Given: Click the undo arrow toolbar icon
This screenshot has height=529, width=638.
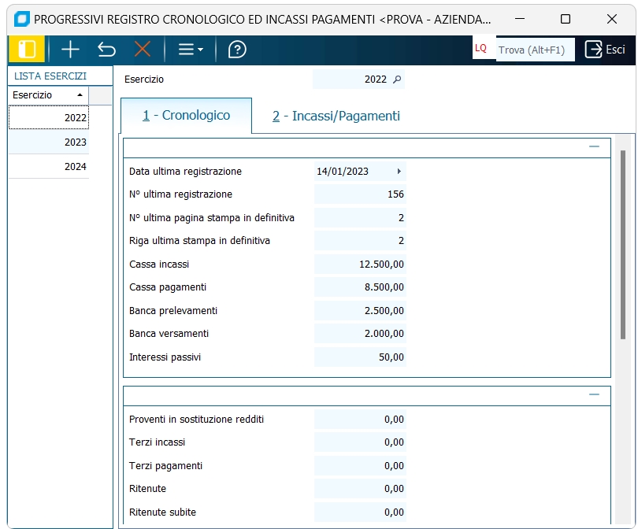Looking at the screenshot, I should click(x=106, y=50).
